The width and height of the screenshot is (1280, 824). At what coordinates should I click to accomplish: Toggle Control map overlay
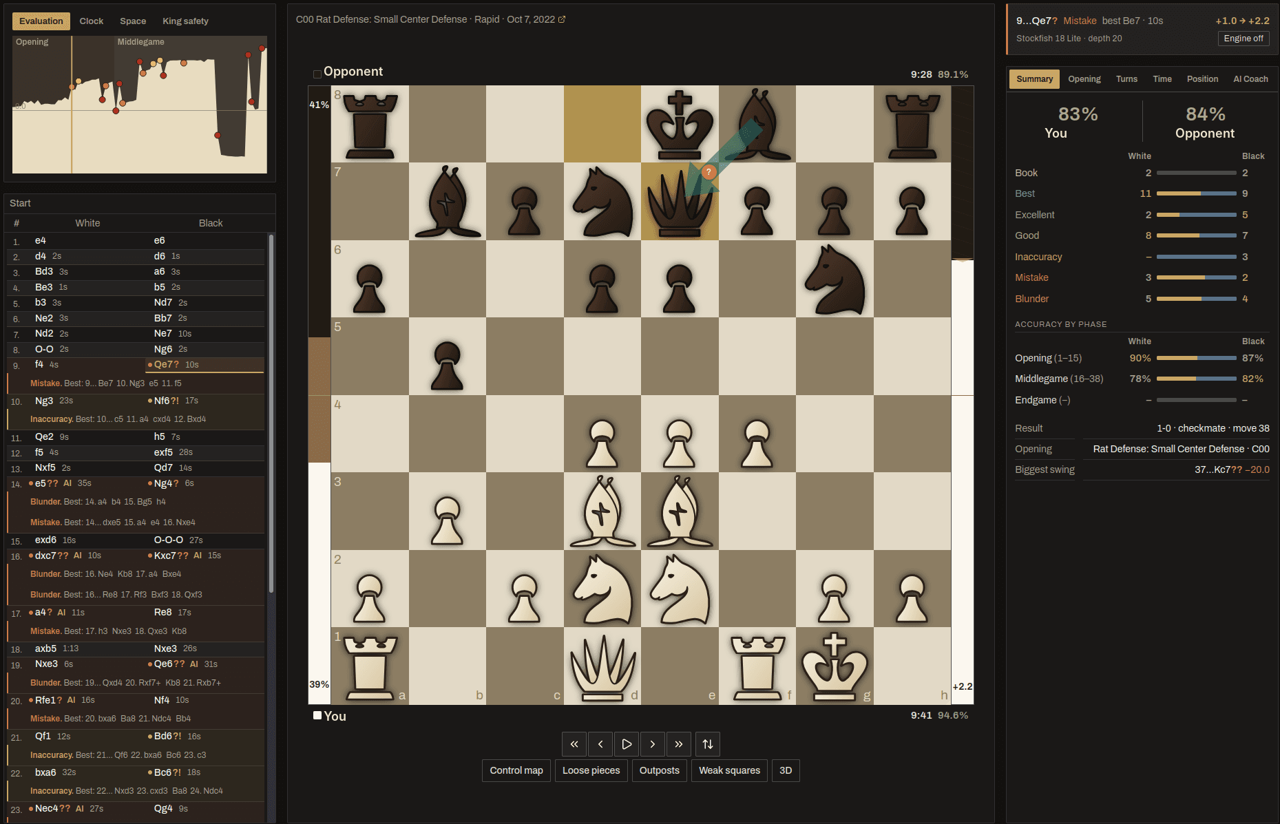516,770
